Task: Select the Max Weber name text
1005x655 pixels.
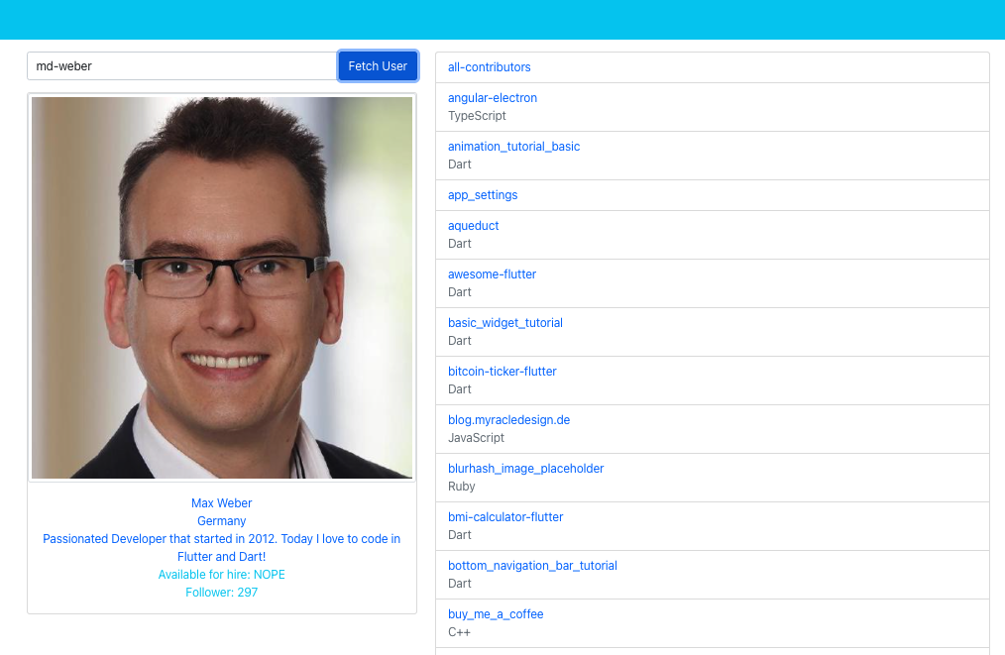Action: coord(222,503)
